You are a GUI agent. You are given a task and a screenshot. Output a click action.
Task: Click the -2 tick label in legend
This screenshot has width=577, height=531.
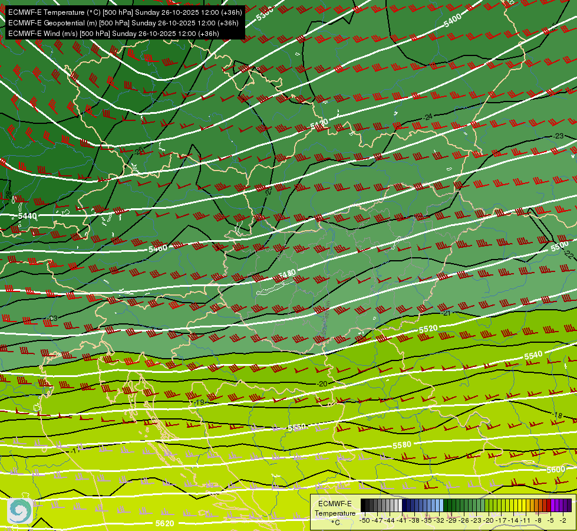click(563, 520)
